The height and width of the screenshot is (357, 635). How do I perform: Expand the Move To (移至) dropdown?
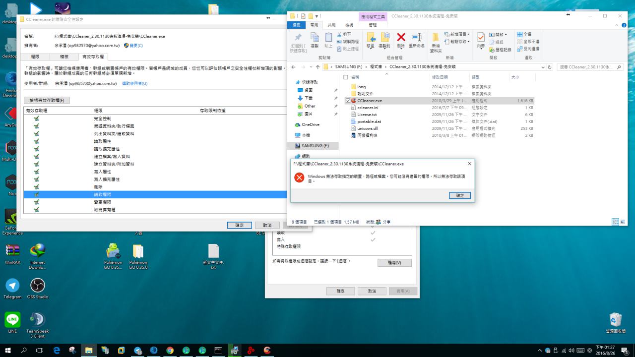pos(370,40)
